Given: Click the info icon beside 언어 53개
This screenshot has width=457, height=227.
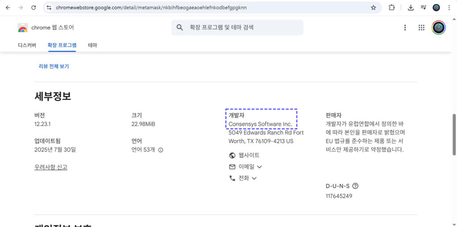Looking at the screenshot, I should pyautogui.click(x=161, y=150).
